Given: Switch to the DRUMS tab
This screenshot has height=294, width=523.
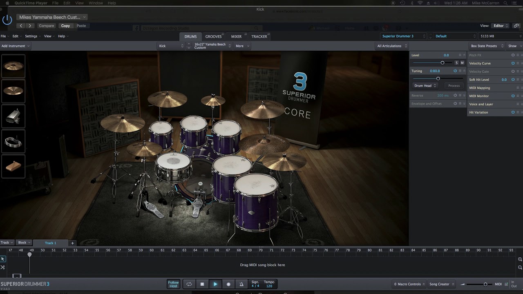Looking at the screenshot, I should pos(190,36).
